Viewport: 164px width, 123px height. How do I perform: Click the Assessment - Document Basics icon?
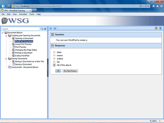(9, 67)
